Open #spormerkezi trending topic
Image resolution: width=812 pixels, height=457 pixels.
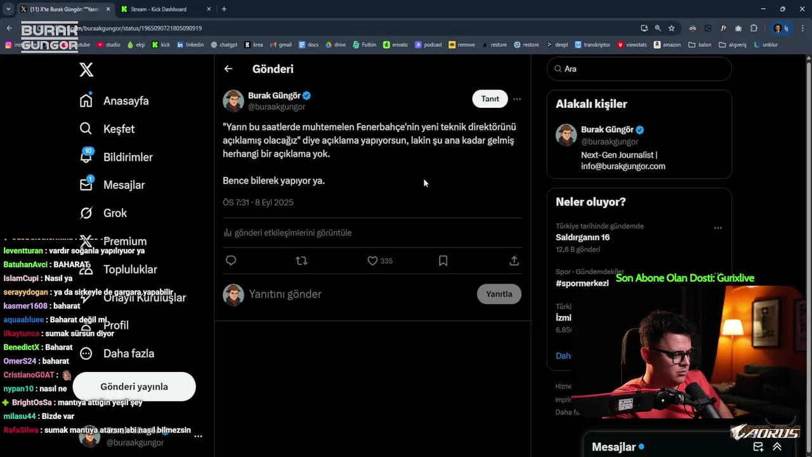pos(582,283)
